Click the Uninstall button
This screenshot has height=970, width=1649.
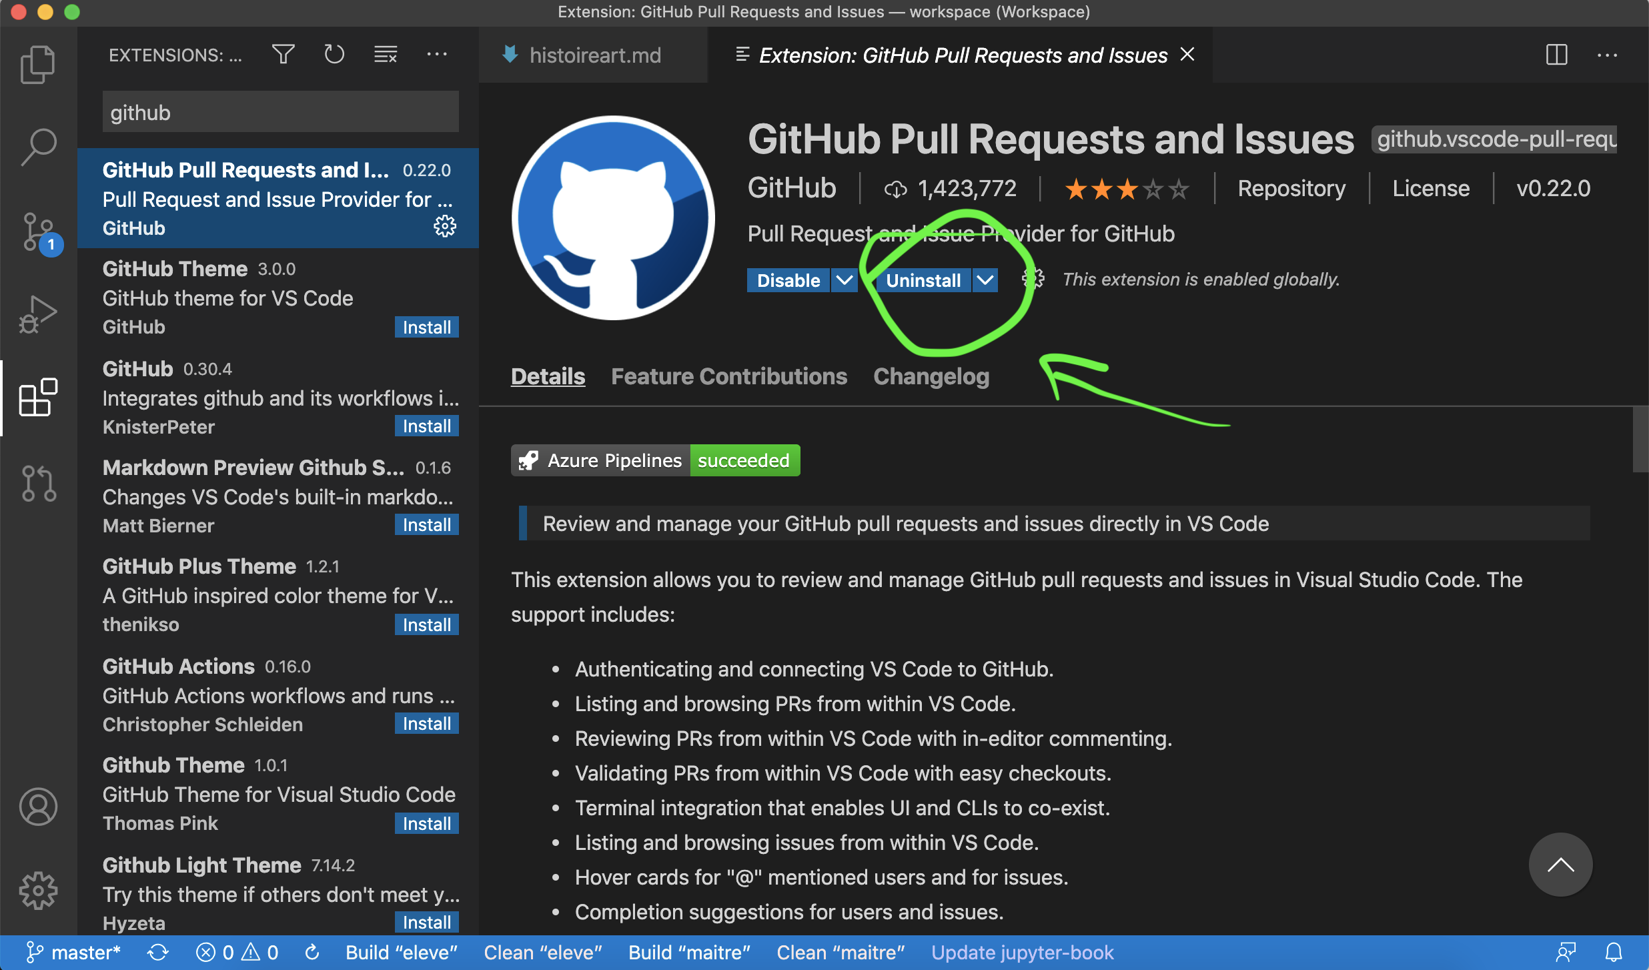coord(923,280)
